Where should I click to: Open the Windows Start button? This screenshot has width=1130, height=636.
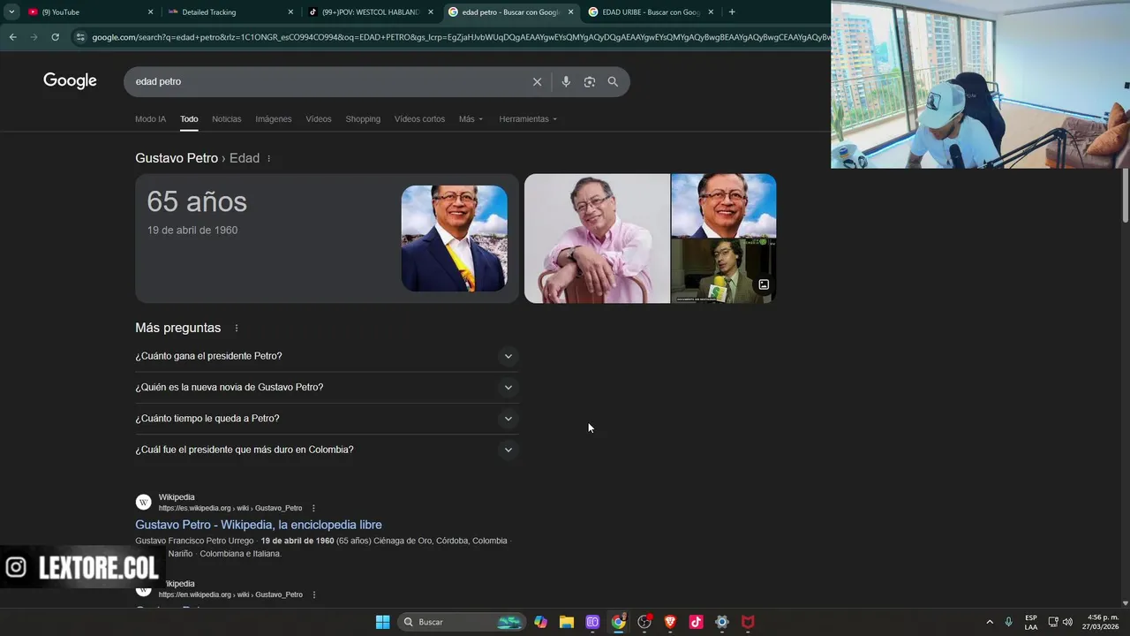(x=382, y=622)
